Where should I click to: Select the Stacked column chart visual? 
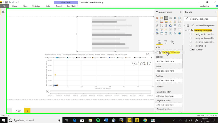(162, 18)
